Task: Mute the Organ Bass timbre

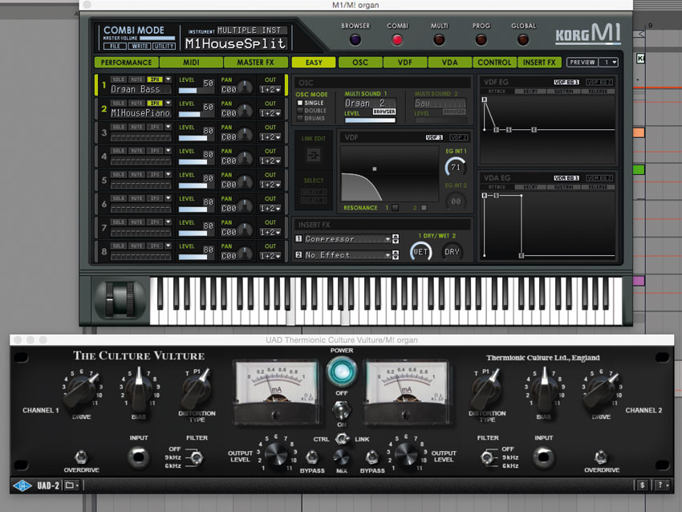Action: pyautogui.click(x=137, y=79)
